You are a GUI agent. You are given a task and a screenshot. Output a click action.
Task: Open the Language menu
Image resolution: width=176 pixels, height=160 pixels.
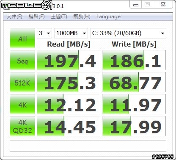[x=108, y=17]
